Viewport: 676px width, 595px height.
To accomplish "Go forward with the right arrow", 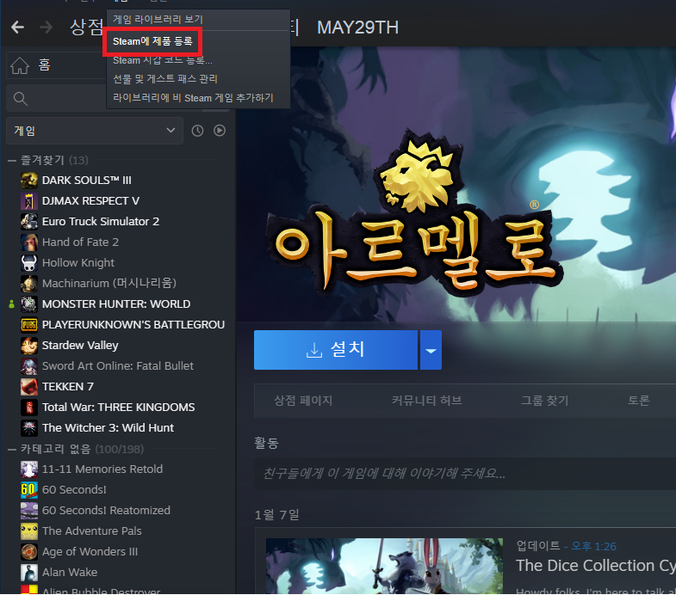I will pyautogui.click(x=46, y=28).
